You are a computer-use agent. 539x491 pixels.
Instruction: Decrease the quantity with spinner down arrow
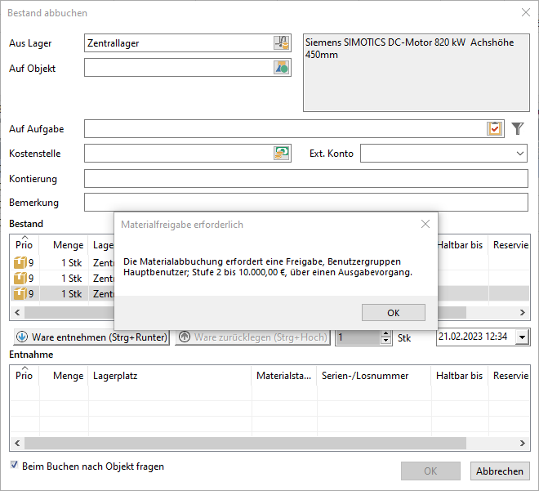point(385,341)
